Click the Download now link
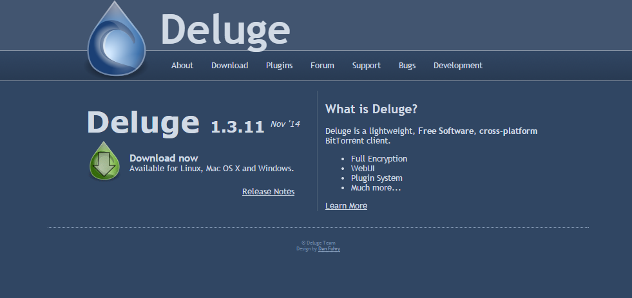 click(x=164, y=158)
